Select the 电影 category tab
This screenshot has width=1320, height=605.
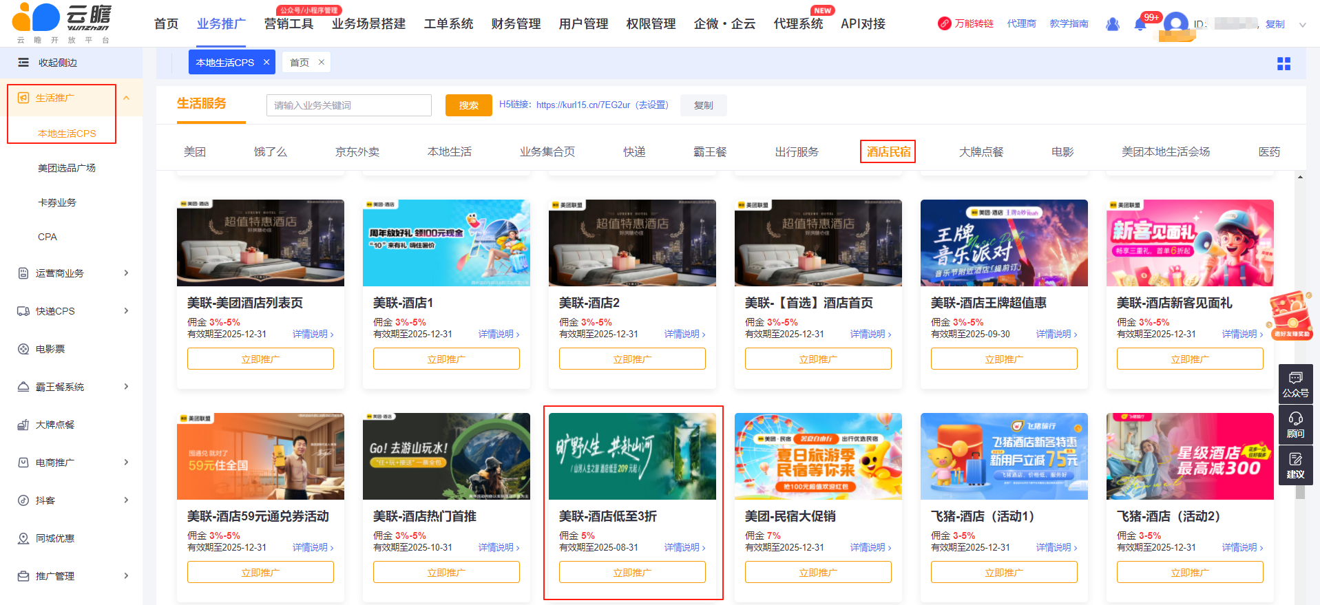(x=1062, y=151)
